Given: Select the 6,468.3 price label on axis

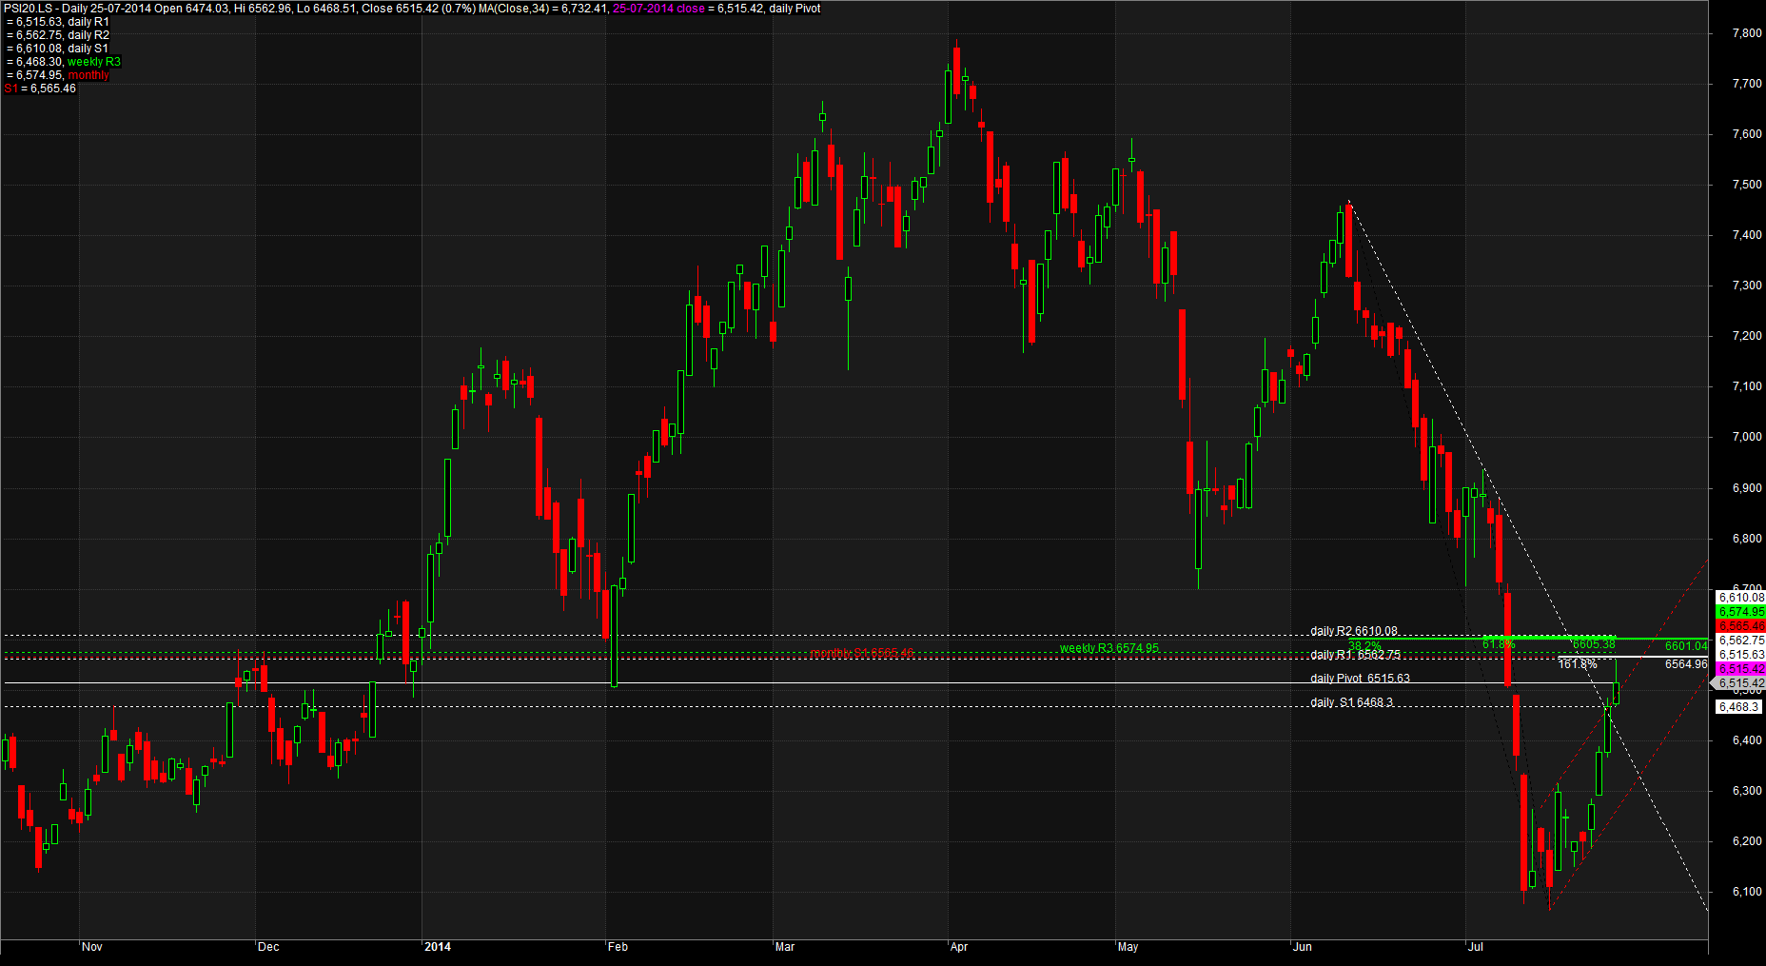Looking at the screenshot, I should [x=1740, y=707].
